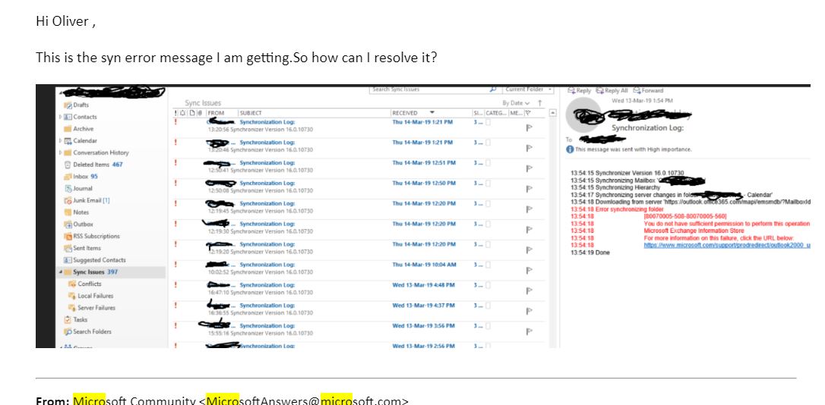
Task: Toggle category box of 10:04 AM message
Action: pos(488,265)
